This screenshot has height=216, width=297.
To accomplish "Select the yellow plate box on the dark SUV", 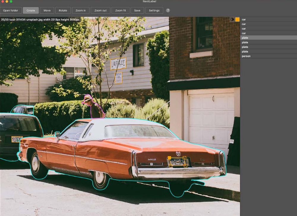I will click(x=17, y=139).
